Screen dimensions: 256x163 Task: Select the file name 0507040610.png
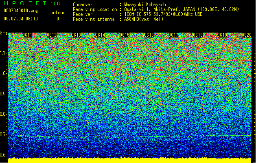coord(21,11)
